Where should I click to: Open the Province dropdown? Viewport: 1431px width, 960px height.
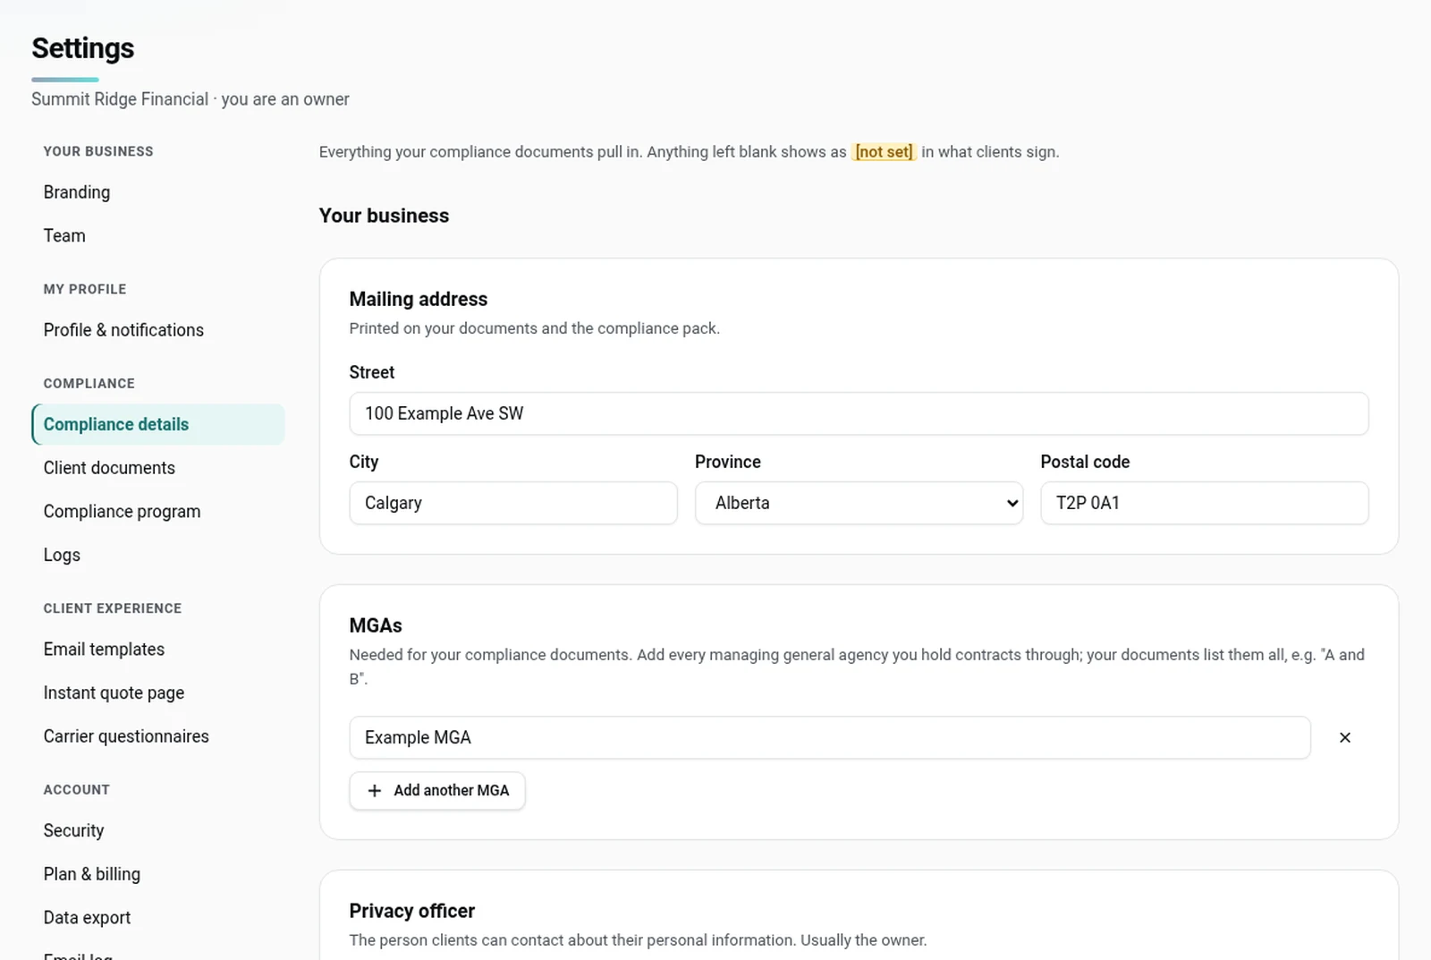[859, 503]
